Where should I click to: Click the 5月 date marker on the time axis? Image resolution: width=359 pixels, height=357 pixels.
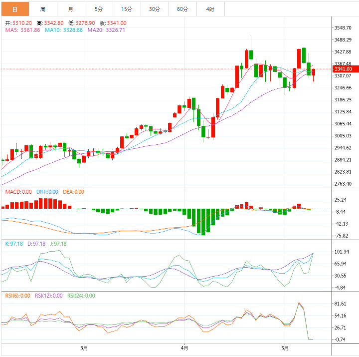(x=285, y=348)
